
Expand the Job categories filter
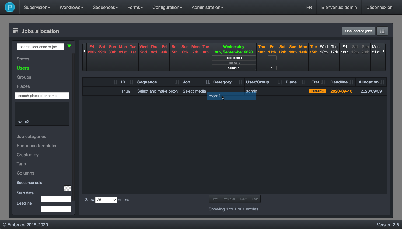pos(31,136)
